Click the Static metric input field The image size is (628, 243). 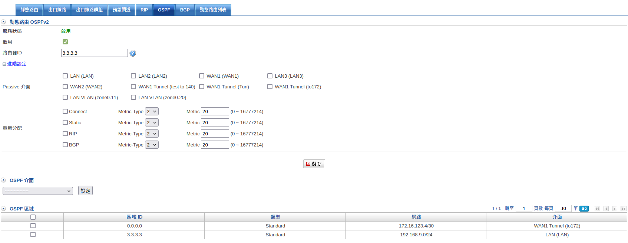[215, 122]
